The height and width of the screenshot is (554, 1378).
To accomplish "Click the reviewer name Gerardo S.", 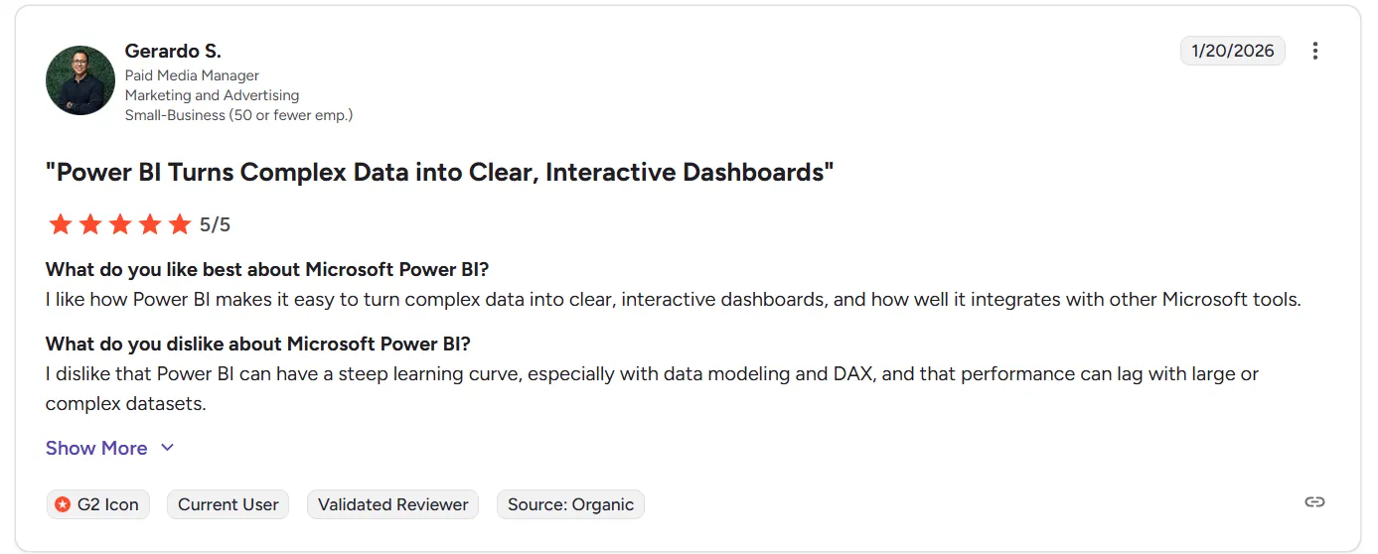I will click(x=173, y=51).
